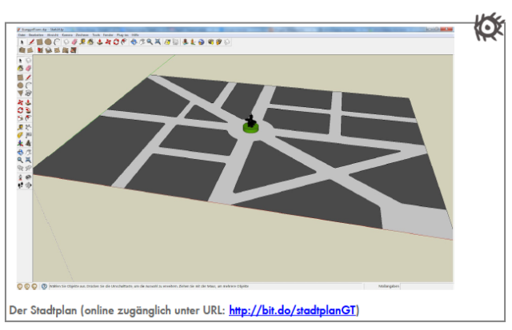512x330 pixels.
Task: Click the green statue base in model
Action: [x=250, y=128]
